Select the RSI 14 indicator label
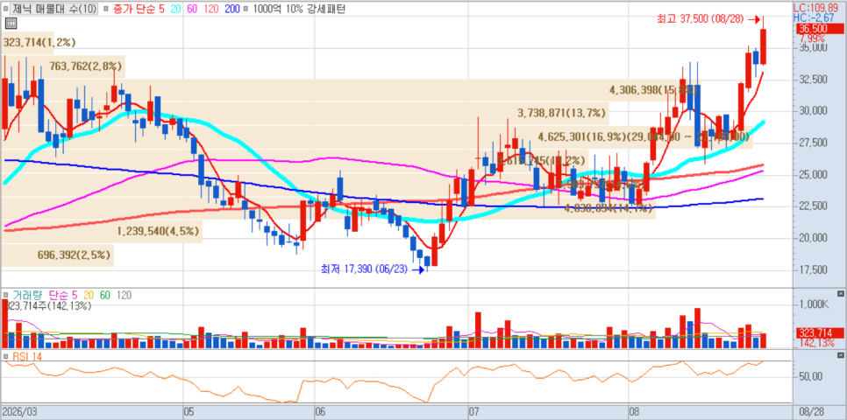The width and height of the screenshot is (847, 420). click(26, 357)
